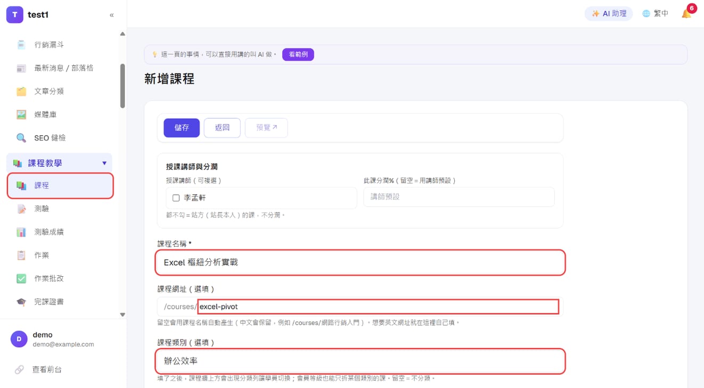Click the 媒體庫 picture icon

click(x=21, y=114)
